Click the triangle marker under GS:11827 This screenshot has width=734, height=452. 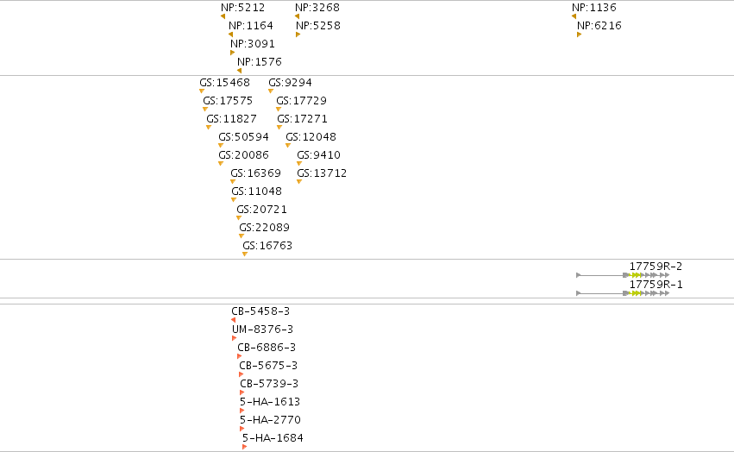click(209, 128)
